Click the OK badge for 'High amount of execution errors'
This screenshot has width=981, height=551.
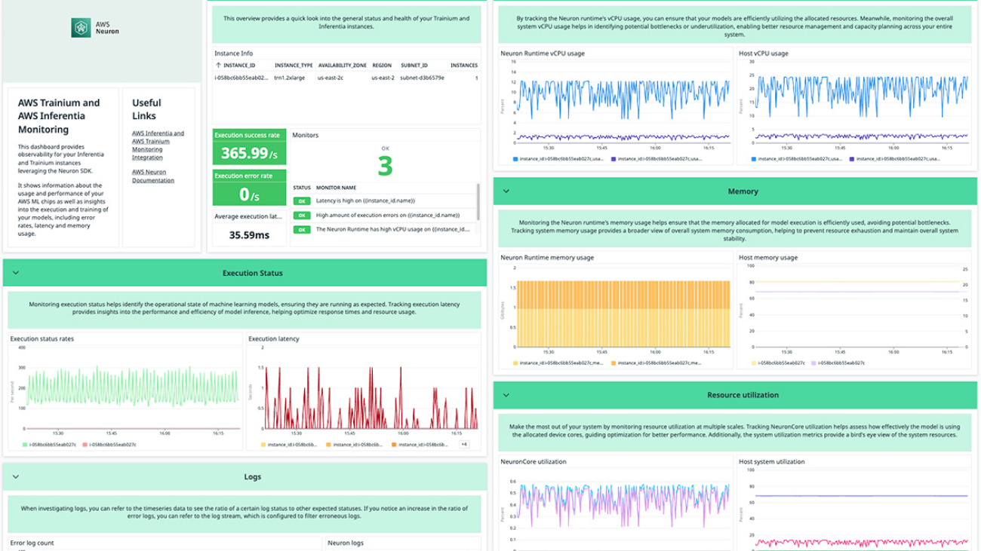(302, 216)
